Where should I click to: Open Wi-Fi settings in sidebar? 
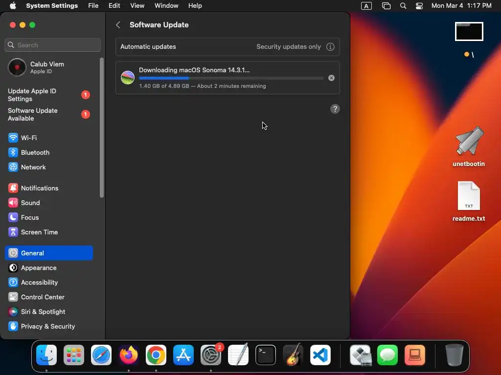tap(49, 138)
